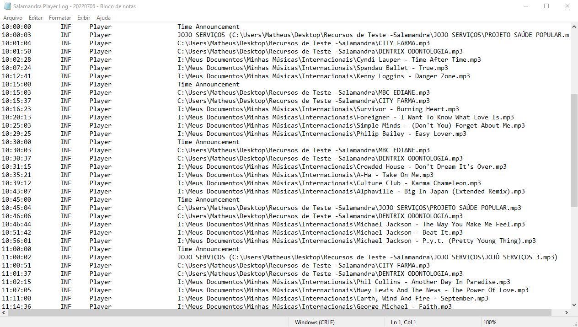578x327 pixels.
Task: Click the Culture Club - Karma Chameleon line
Action: (241, 183)
